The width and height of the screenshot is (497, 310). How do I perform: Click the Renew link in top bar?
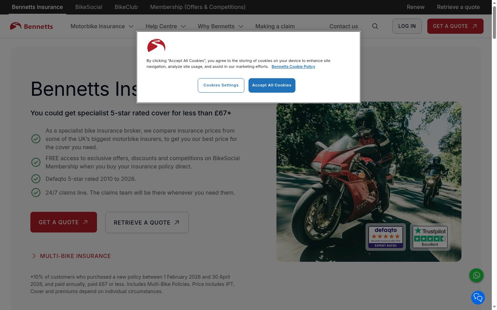[x=416, y=7]
